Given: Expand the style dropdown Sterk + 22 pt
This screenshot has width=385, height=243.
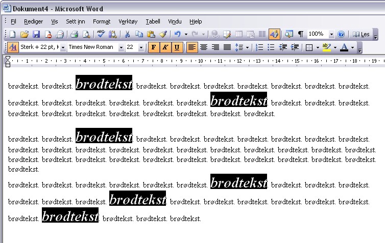Looking at the screenshot, I should click(x=63, y=47).
